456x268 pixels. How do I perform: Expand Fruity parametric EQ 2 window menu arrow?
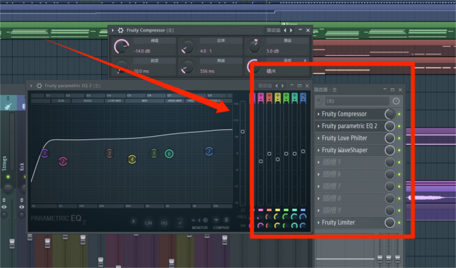pos(32,86)
